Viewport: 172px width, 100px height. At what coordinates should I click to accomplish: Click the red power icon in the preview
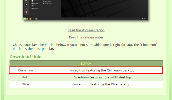(26, 12)
